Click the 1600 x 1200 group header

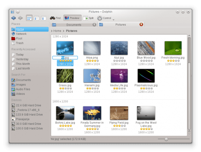point(60,102)
